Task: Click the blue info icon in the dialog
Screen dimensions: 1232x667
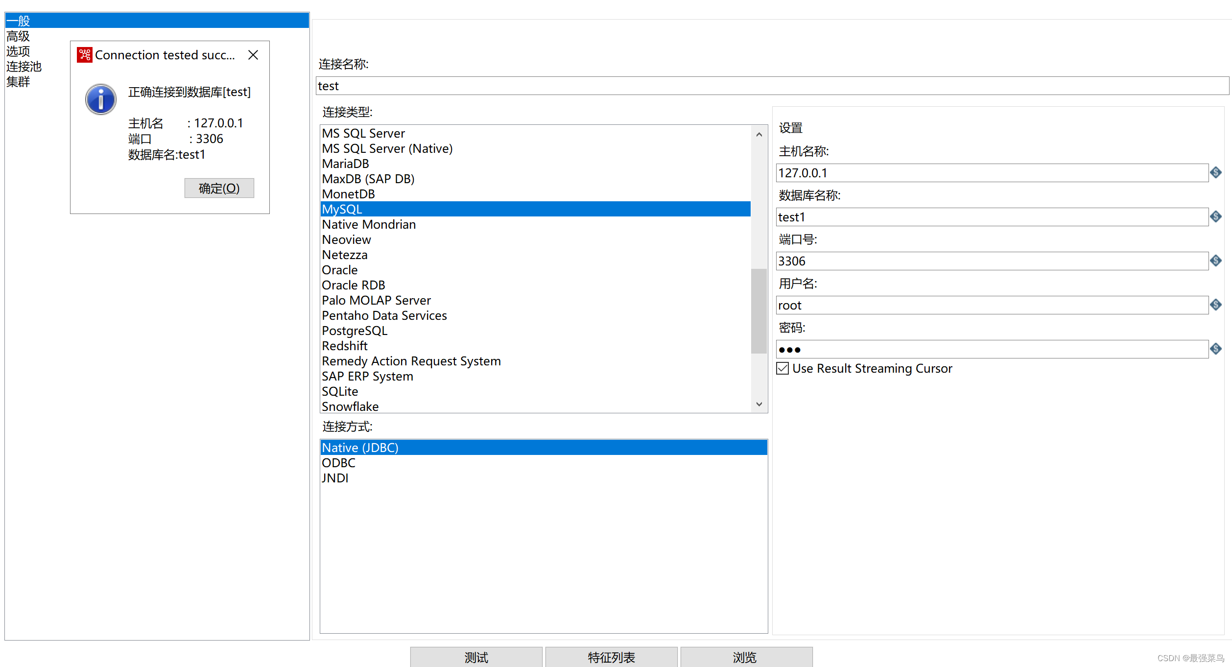Action: click(101, 99)
